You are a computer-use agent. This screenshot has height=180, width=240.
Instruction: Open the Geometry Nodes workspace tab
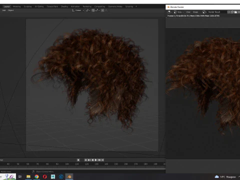point(115,6)
